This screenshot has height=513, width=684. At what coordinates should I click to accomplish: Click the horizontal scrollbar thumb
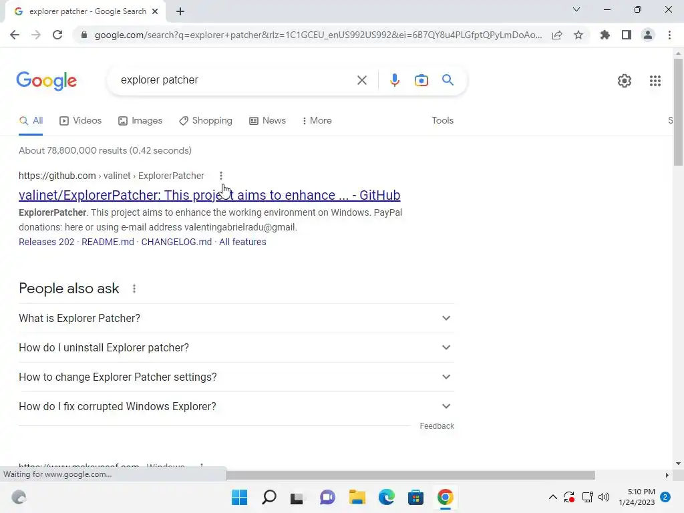[411, 475]
